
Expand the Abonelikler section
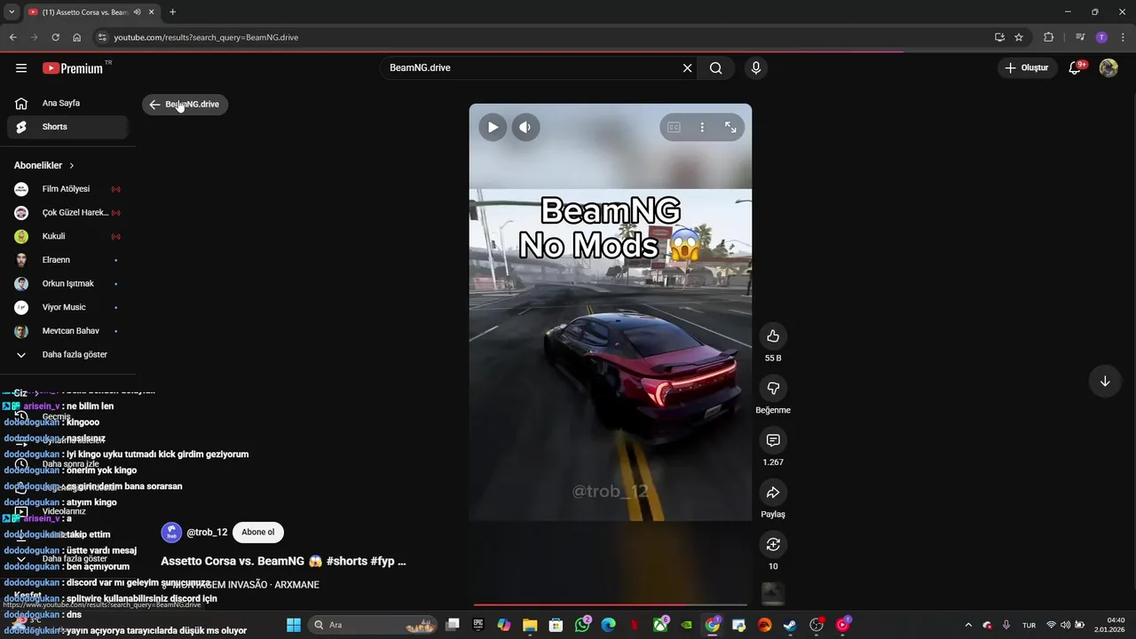click(44, 166)
